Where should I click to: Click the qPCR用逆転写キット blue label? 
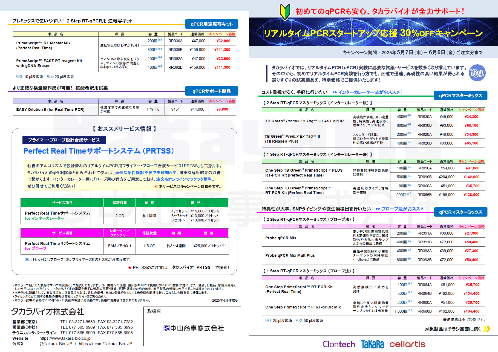tap(212, 24)
